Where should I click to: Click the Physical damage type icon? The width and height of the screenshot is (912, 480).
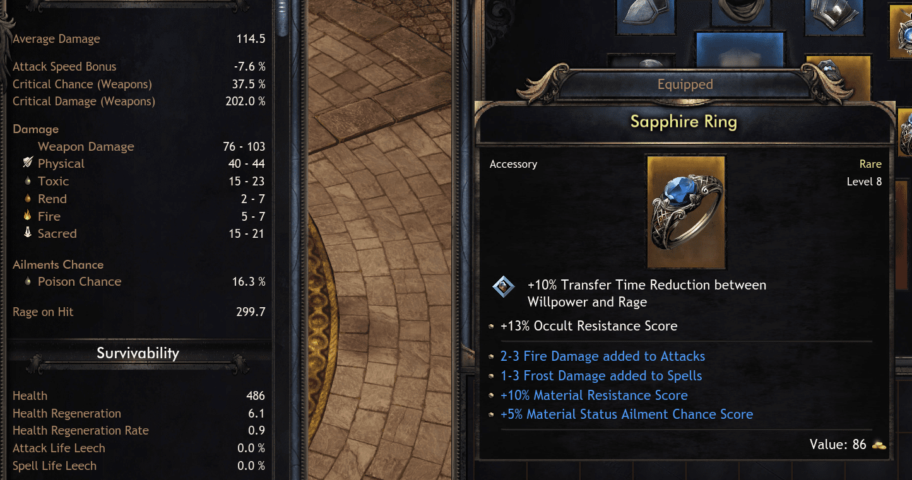27,163
